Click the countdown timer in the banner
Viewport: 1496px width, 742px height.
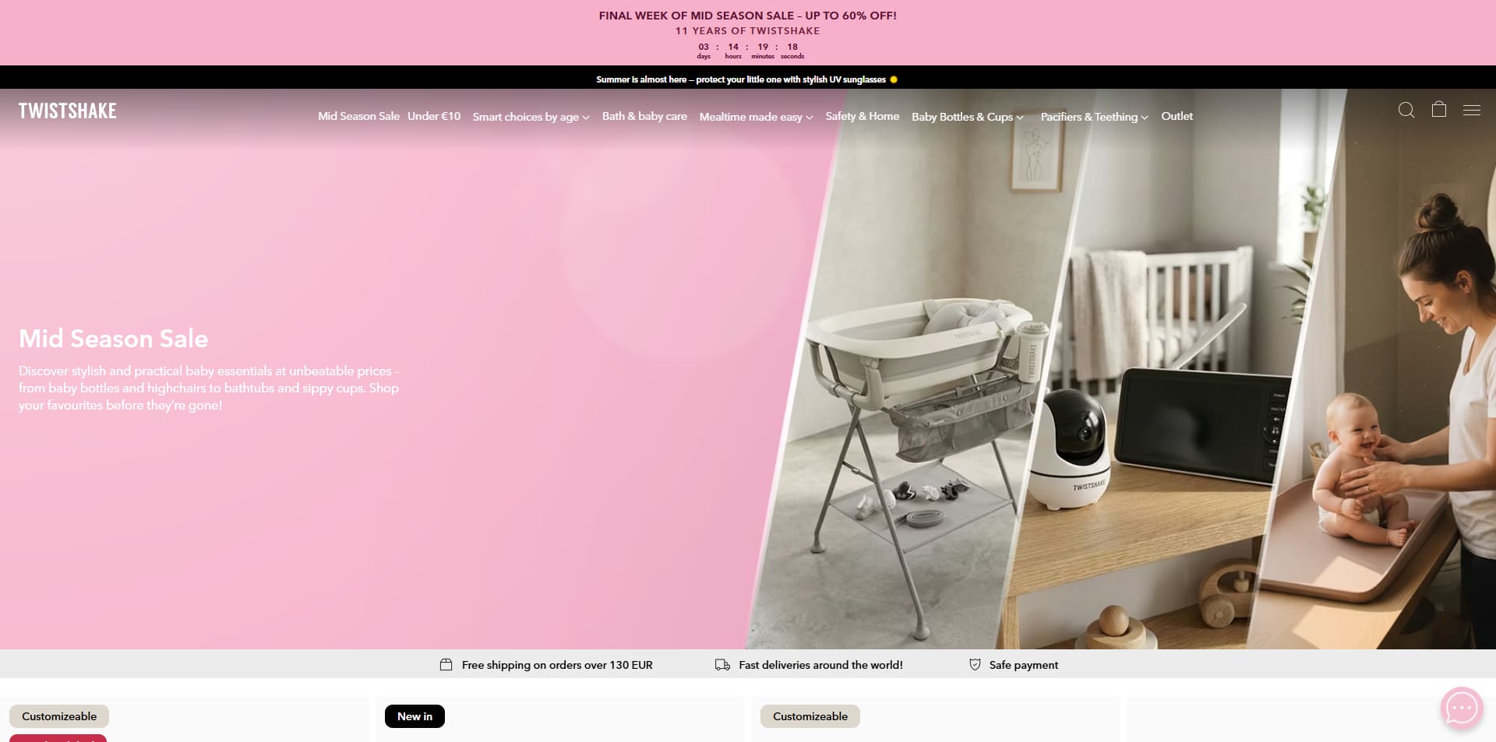[749, 51]
